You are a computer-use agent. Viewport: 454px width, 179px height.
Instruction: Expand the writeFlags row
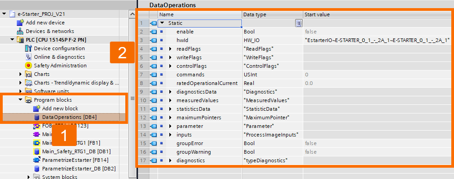click(x=171, y=57)
